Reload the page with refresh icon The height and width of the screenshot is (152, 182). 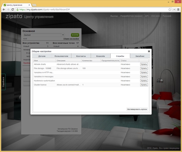click(x=13, y=9)
